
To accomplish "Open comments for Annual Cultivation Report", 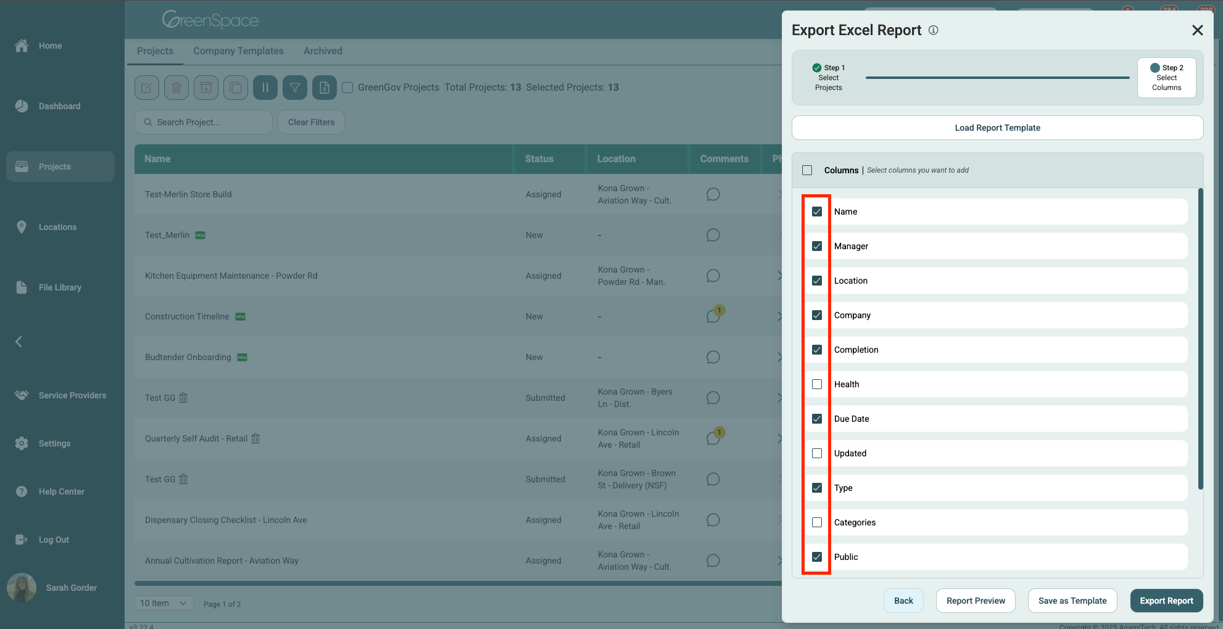I will [713, 561].
